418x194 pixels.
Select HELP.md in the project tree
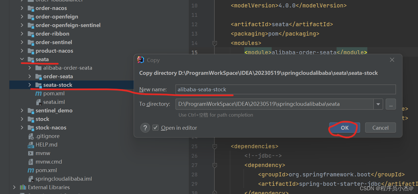tap(46, 145)
